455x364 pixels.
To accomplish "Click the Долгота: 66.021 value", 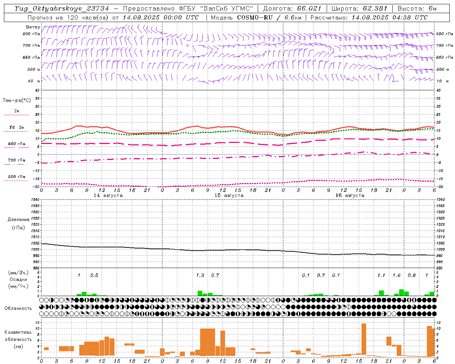I will click(x=292, y=9).
